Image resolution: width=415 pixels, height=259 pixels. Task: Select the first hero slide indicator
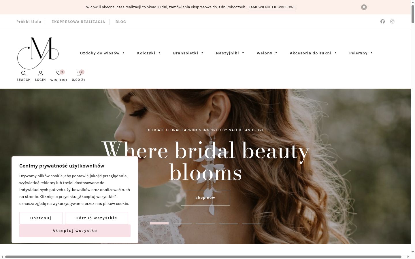(159, 223)
